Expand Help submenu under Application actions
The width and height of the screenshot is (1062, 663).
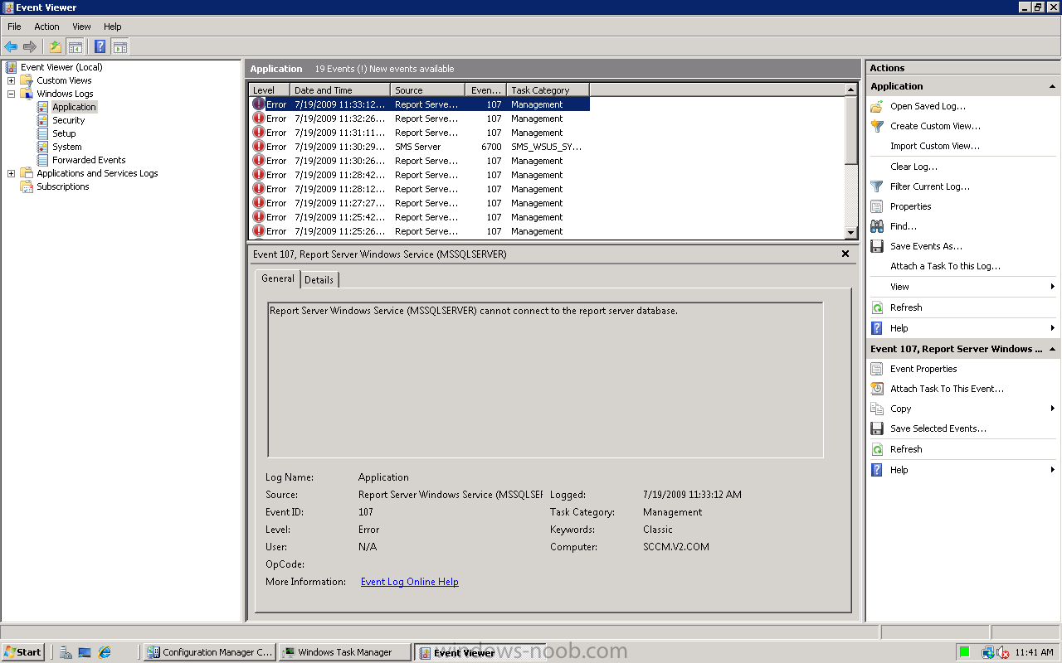1052,328
